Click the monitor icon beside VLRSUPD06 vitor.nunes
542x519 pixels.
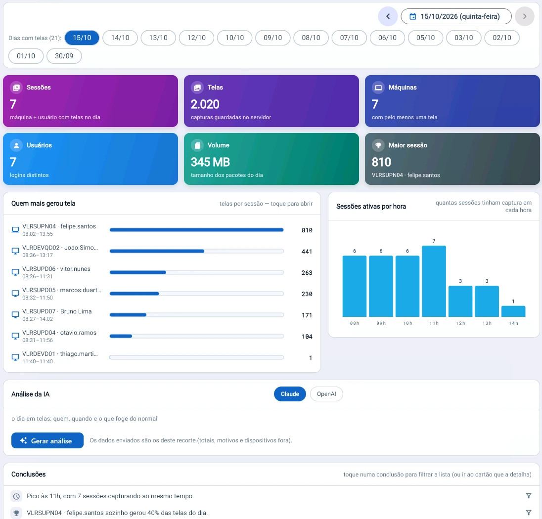point(15,272)
